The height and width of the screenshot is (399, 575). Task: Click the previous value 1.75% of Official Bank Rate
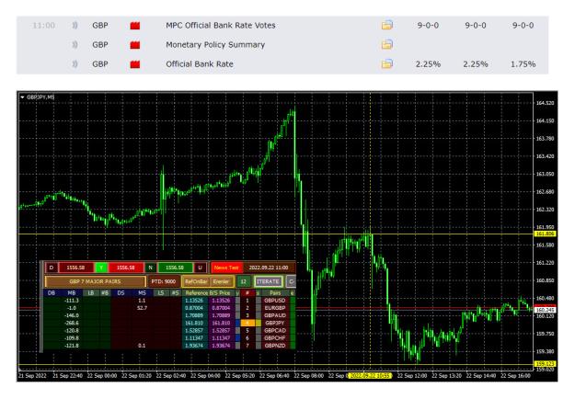point(523,64)
